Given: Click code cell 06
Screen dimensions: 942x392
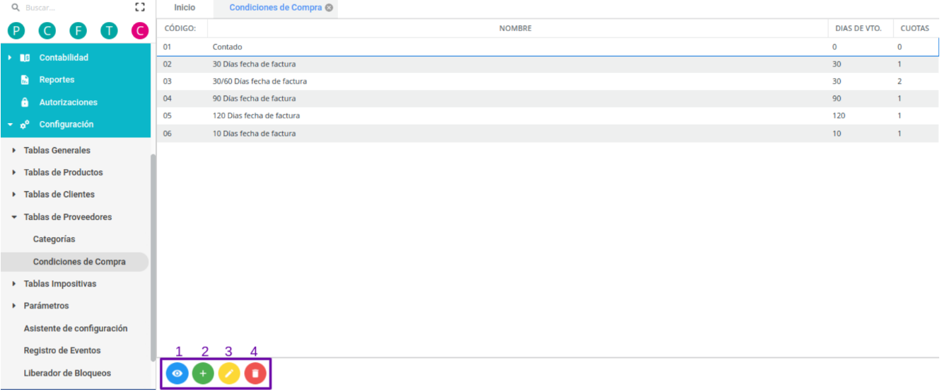Looking at the screenshot, I should pos(168,133).
